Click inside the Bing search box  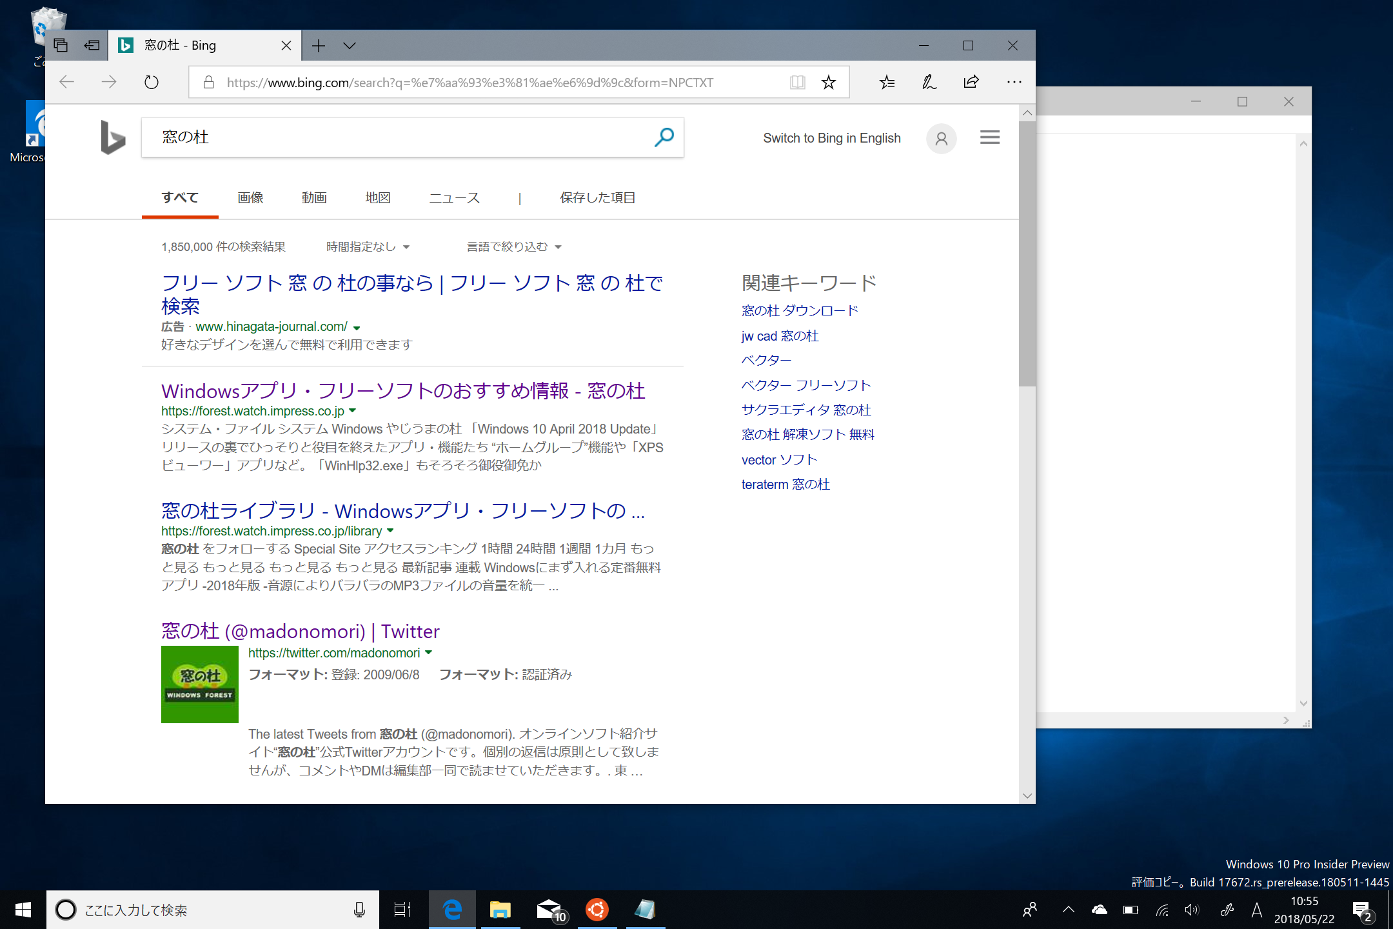[387, 137]
